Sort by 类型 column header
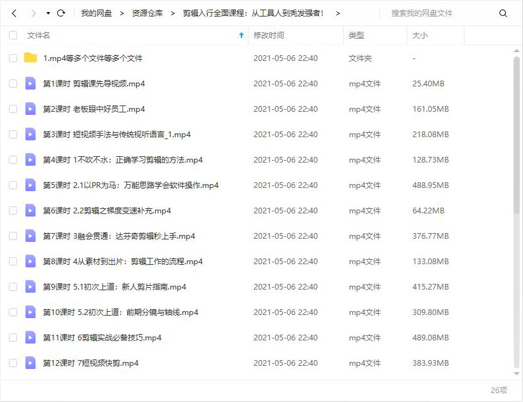 tap(357, 36)
